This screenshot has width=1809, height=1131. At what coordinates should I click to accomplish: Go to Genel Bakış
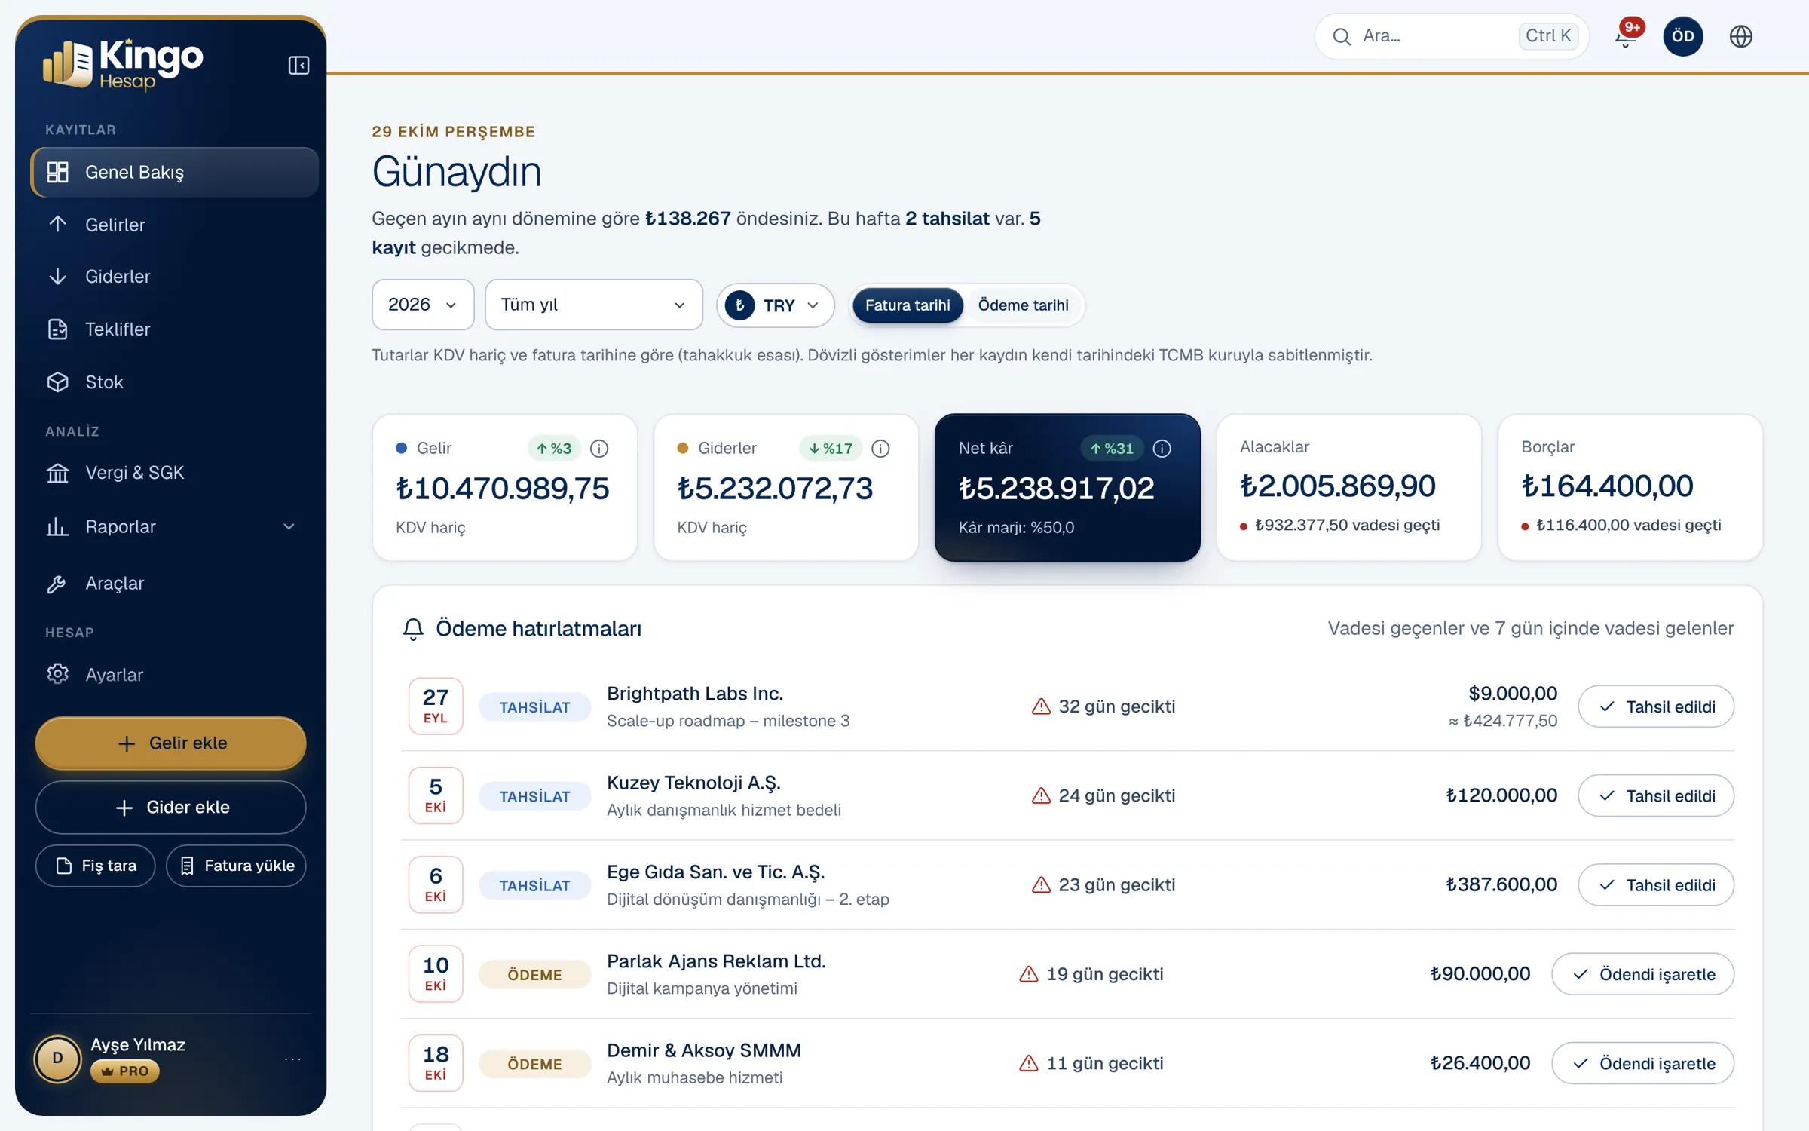coord(175,172)
